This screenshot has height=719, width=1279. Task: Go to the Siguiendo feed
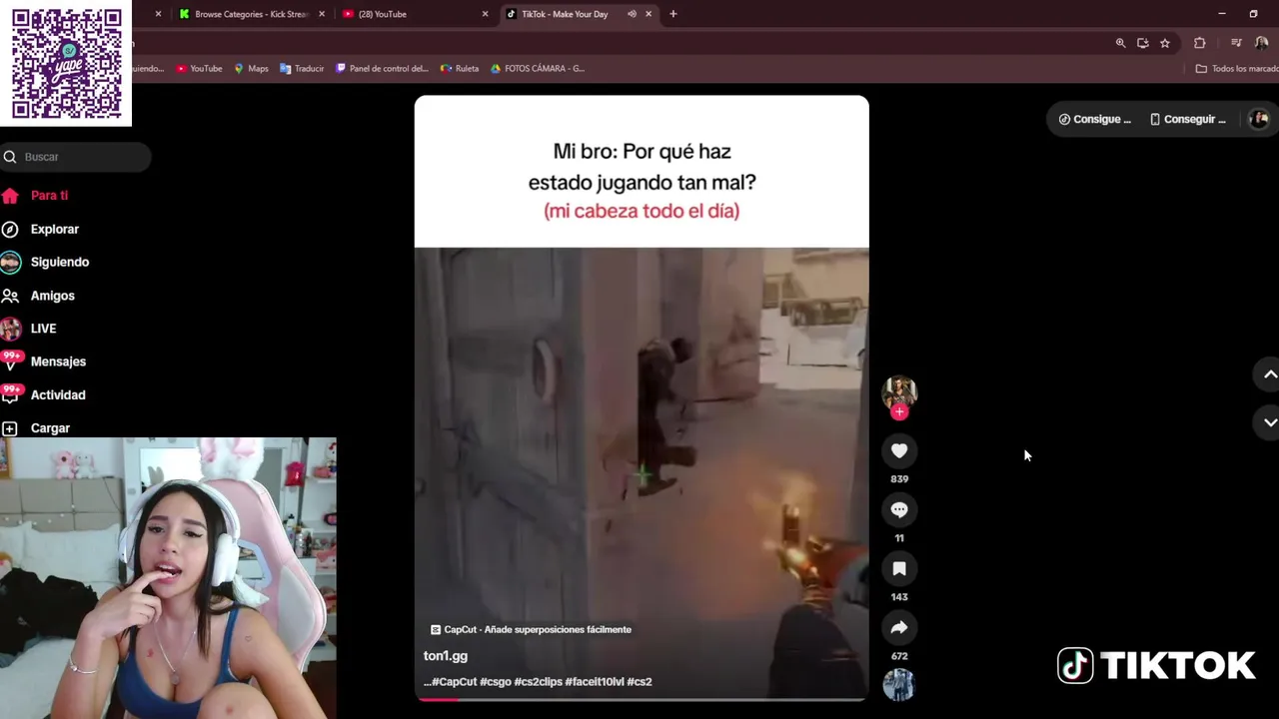59,262
